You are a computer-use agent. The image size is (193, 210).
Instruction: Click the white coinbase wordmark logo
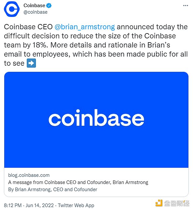(96, 118)
